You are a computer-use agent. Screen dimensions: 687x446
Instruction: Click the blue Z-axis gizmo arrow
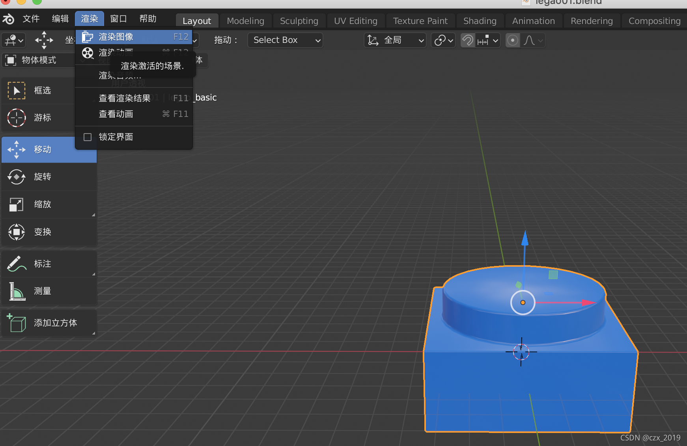click(525, 239)
